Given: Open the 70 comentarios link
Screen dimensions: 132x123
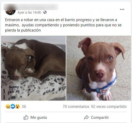Looking at the screenshot, I should (76, 107).
